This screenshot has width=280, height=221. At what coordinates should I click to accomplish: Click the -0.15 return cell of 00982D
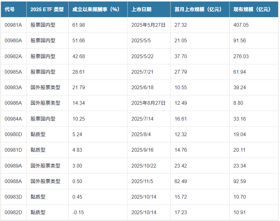tap(76, 212)
